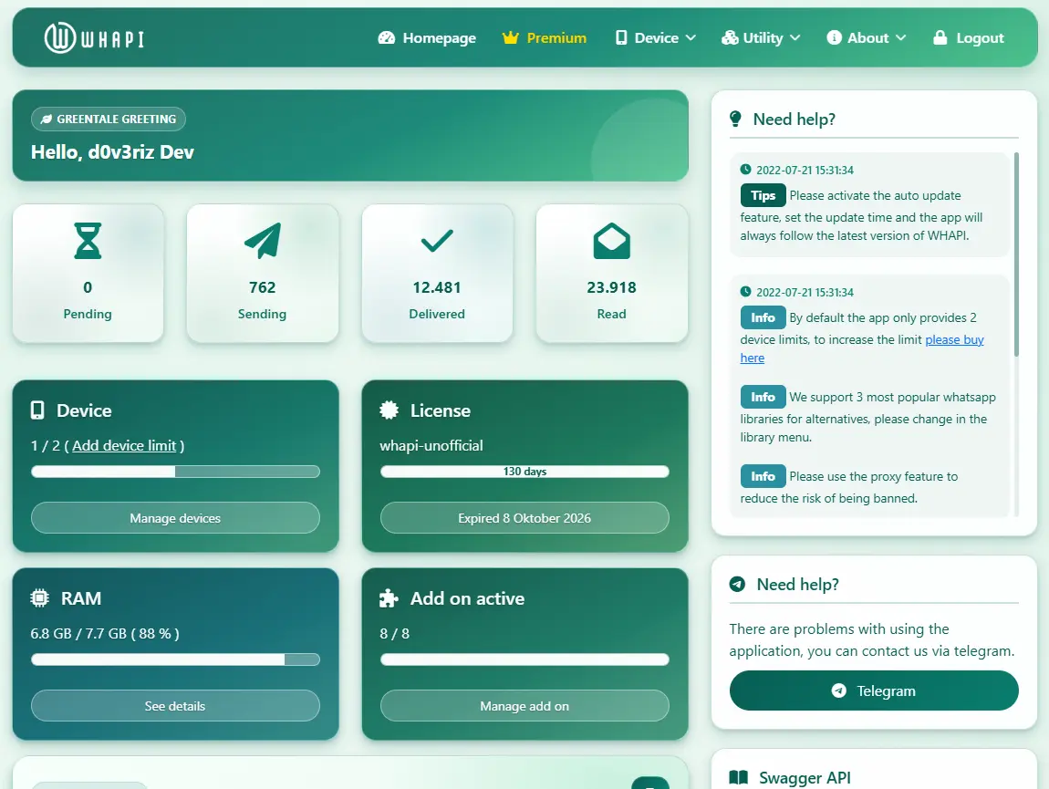This screenshot has width=1049, height=789.
Task: Click the Device phone icon in navbar
Action: coord(621,38)
